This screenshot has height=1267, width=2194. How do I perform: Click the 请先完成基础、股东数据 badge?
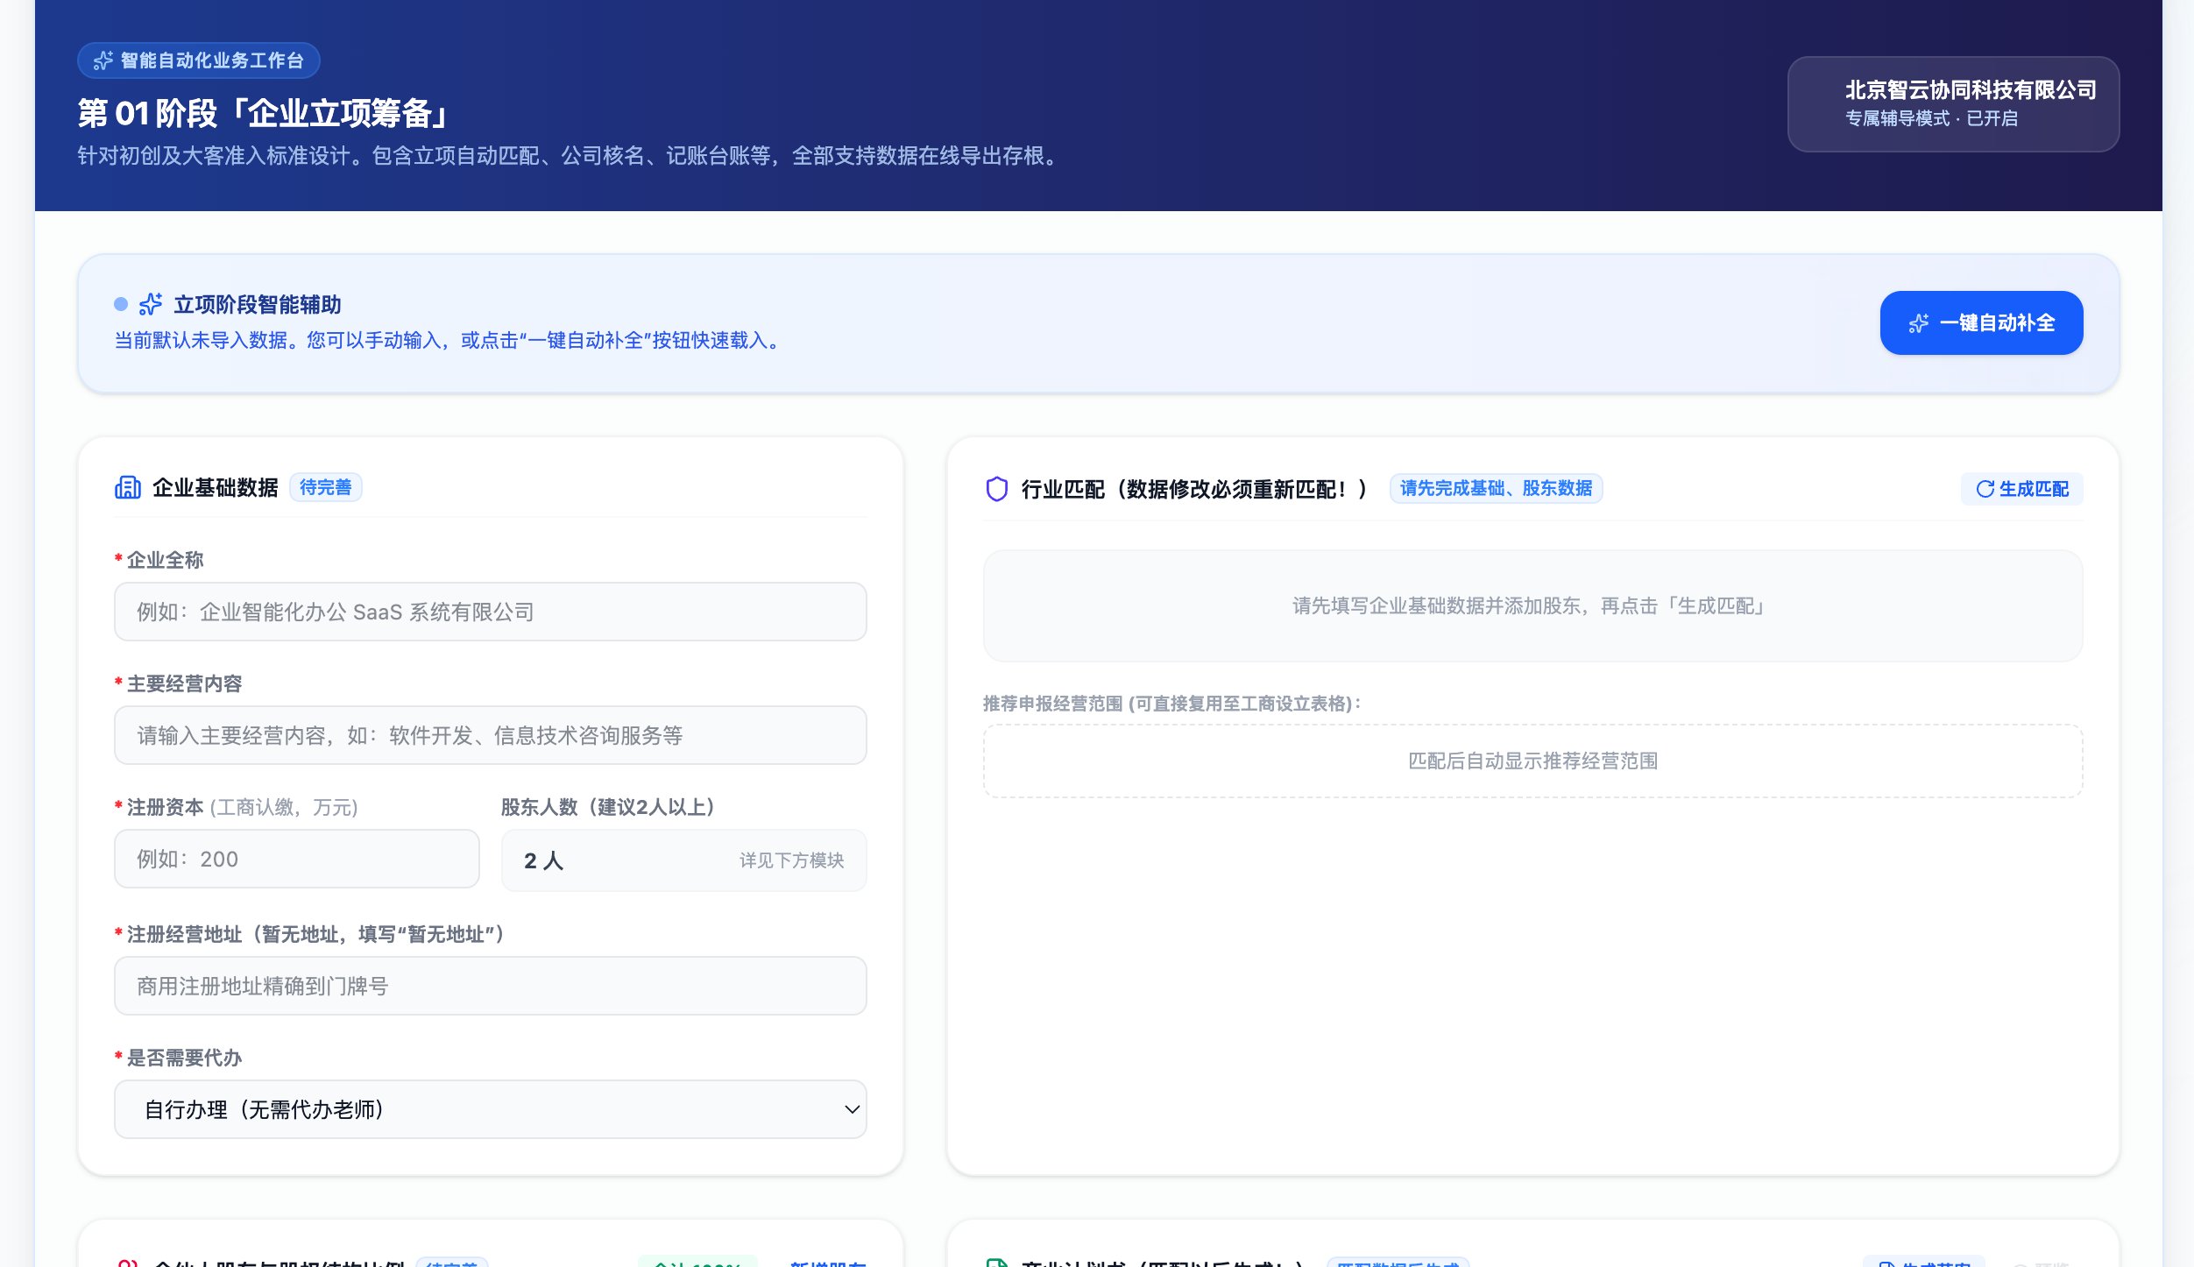[x=1497, y=488]
